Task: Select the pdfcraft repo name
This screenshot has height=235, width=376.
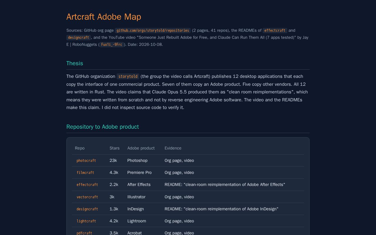Action: coord(84,233)
